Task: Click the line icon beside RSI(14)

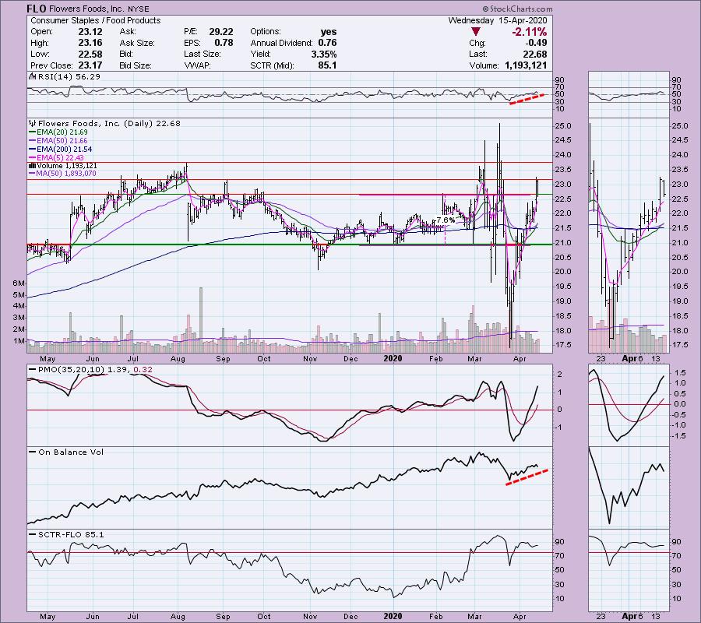Action: click(33, 76)
